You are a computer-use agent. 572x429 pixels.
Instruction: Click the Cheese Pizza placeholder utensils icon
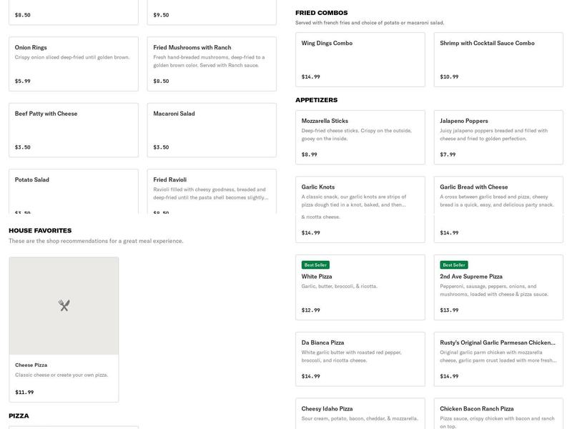pyautogui.click(x=64, y=306)
